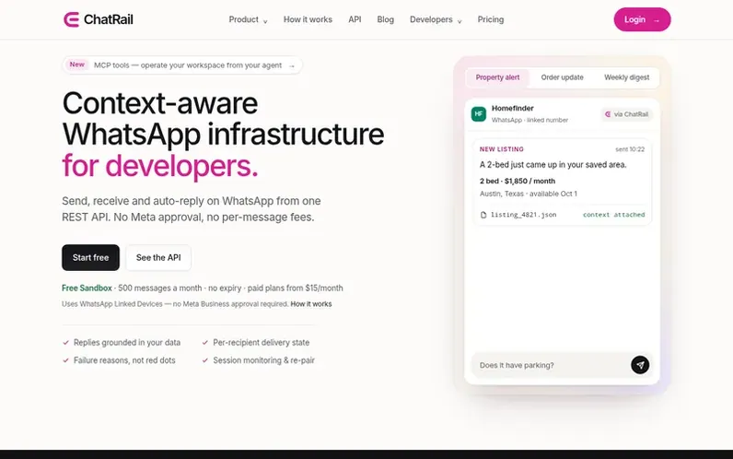The height and width of the screenshot is (459, 733).
Task: Click the pink New badge
Action: (77, 65)
